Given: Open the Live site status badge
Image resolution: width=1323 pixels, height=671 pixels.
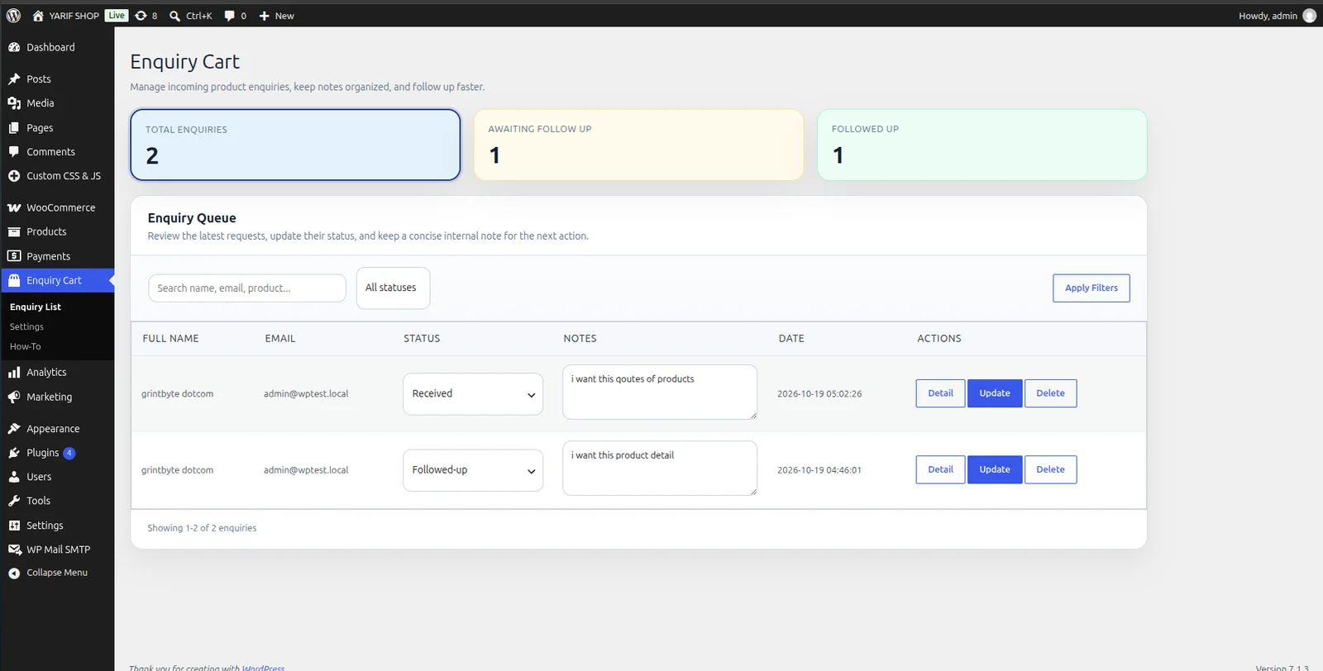Looking at the screenshot, I should (117, 16).
